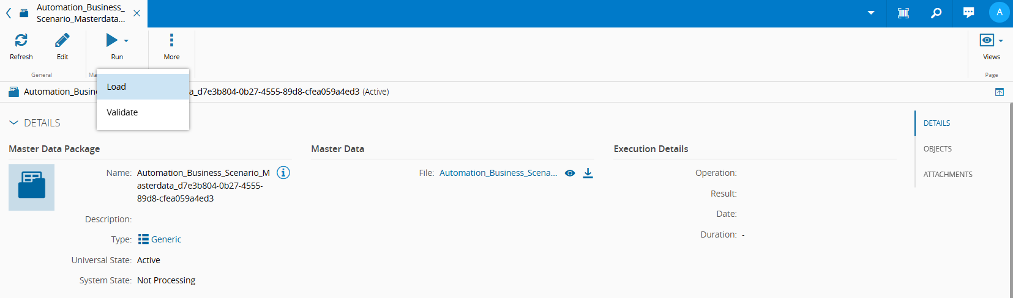
Task: Choose Validate from Run menu
Action: (122, 112)
